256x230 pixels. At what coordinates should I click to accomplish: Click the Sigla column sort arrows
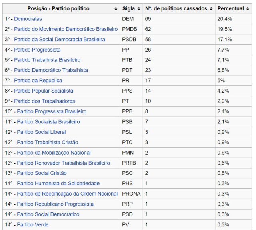(x=138, y=8)
